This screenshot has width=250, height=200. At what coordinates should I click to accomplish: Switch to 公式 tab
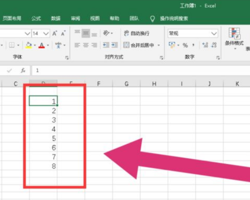coord(36,18)
